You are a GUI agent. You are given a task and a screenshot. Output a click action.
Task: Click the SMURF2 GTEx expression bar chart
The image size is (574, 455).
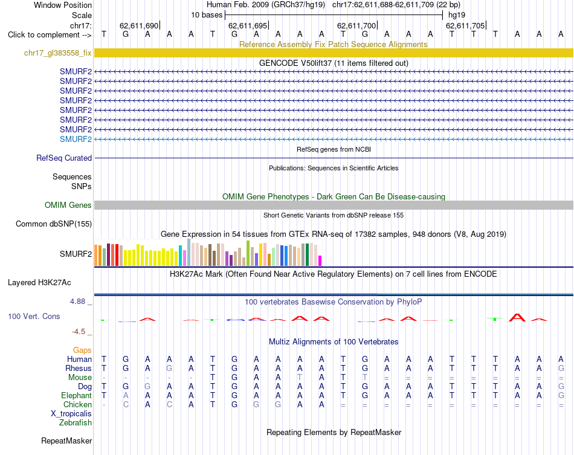(x=208, y=253)
